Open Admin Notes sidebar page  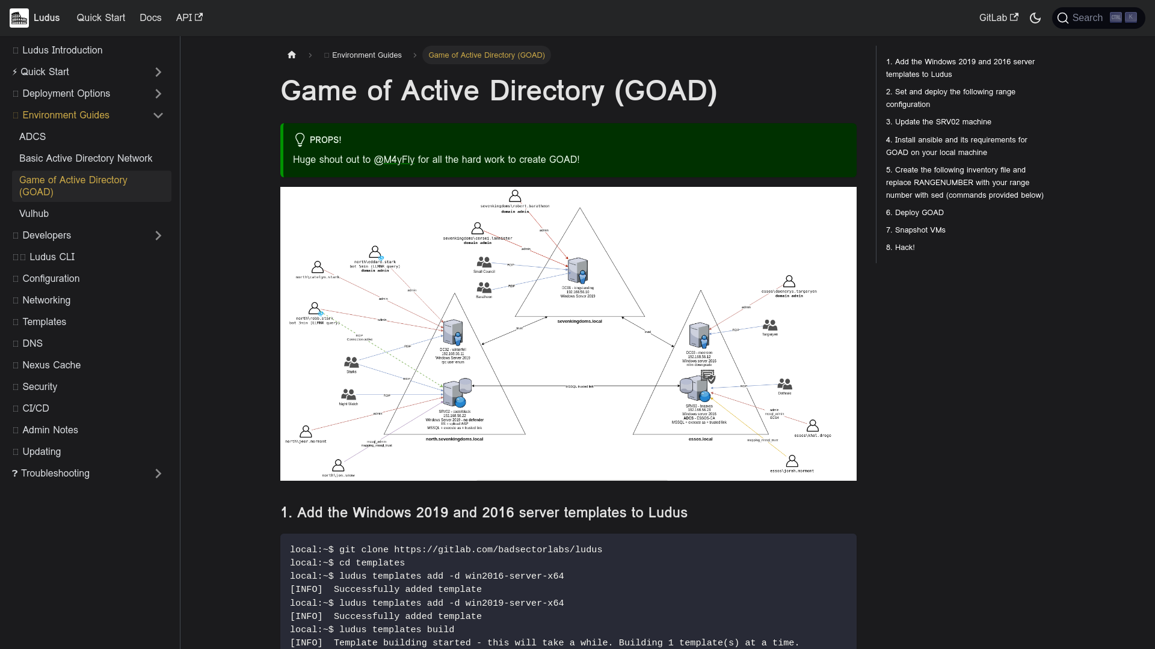[x=91, y=430]
